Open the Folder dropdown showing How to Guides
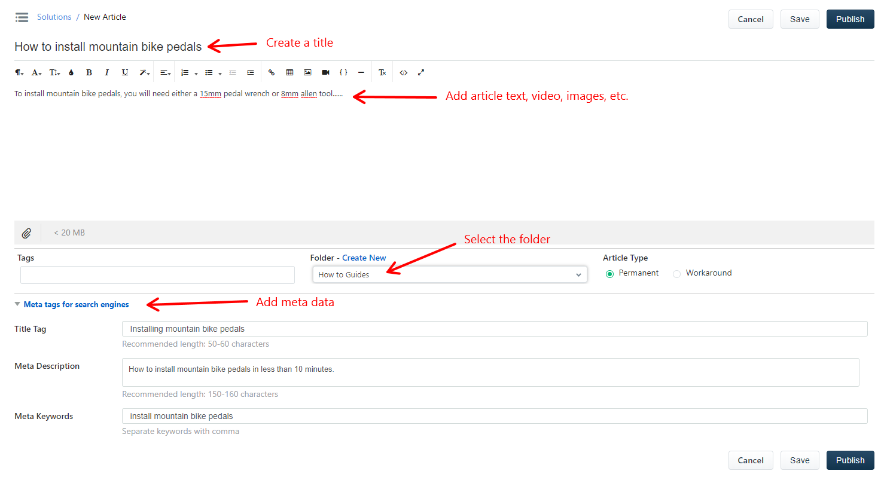This screenshot has width=884, height=480. coord(450,274)
